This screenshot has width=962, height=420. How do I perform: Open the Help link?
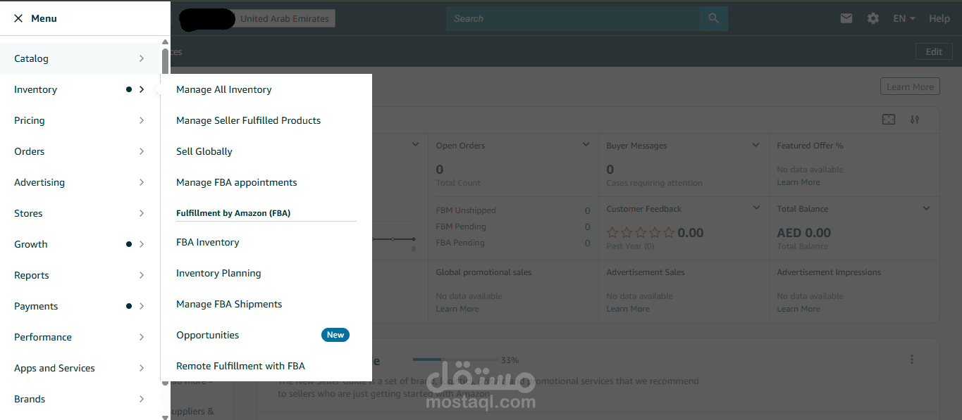coord(939,18)
